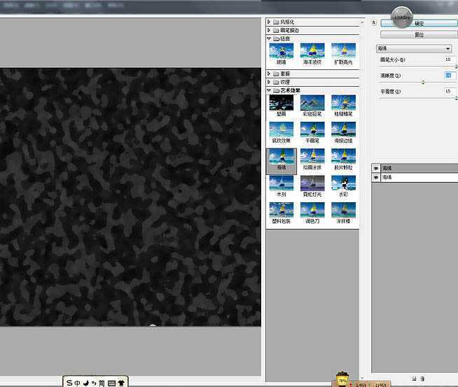Image resolution: width=458 pixels, height=387 pixels.
Task: Click the moon icon in IME bar
Action: point(86,383)
